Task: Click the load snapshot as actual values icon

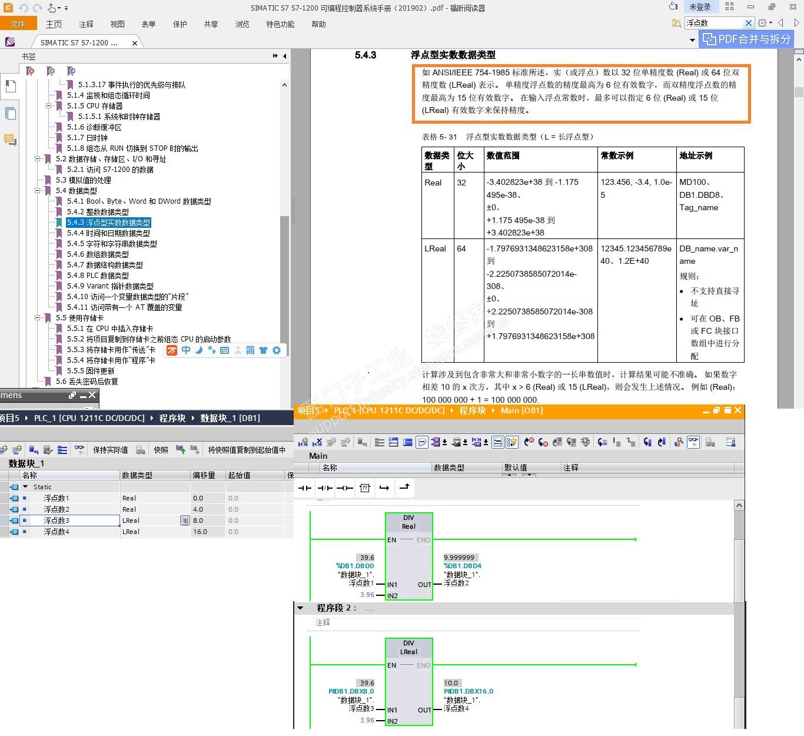Action: tap(195, 450)
